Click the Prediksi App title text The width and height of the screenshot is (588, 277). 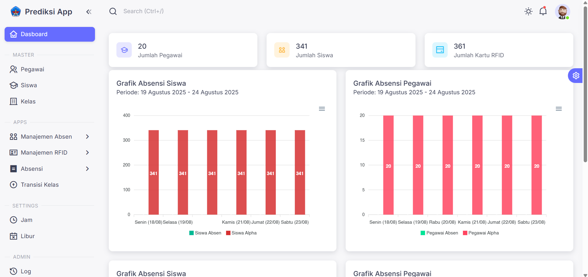48,12
